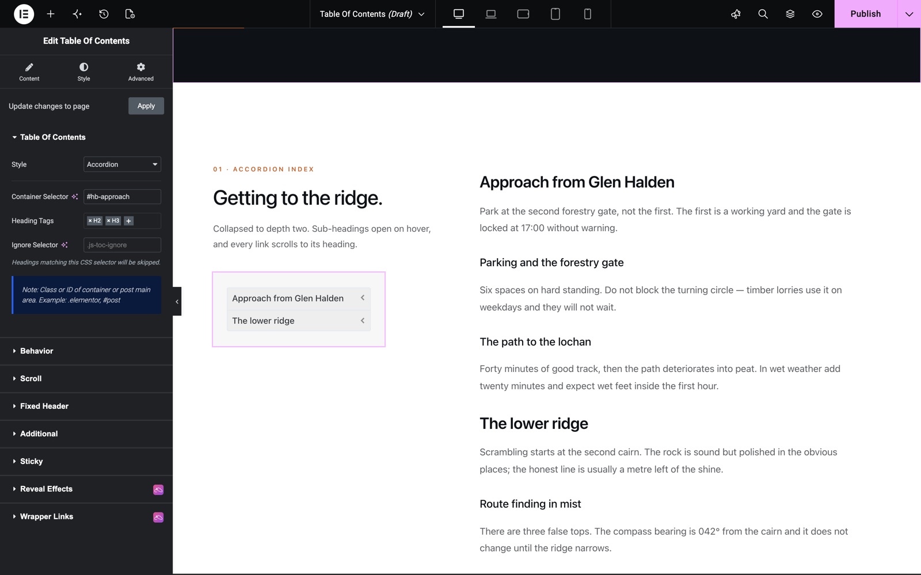Image resolution: width=921 pixels, height=575 pixels.
Task: Click the Apply button
Action: [146, 106]
